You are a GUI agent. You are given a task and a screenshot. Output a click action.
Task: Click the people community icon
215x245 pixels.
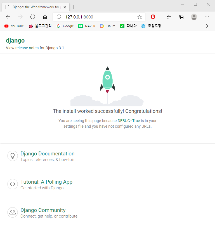pyautogui.click(x=13, y=212)
